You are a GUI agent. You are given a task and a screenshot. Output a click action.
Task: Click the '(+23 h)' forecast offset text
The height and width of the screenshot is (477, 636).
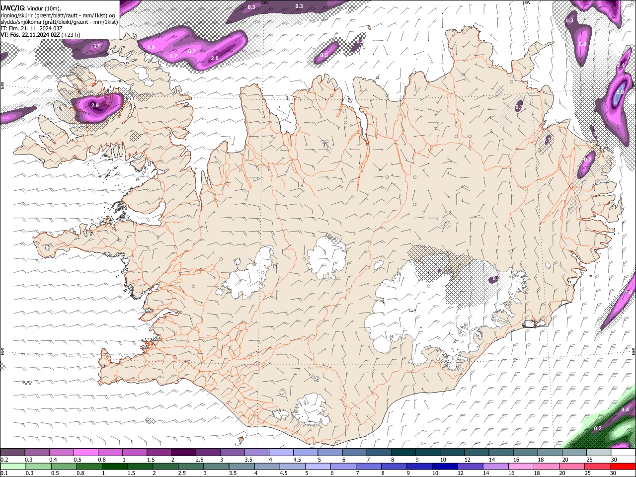coord(71,35)
